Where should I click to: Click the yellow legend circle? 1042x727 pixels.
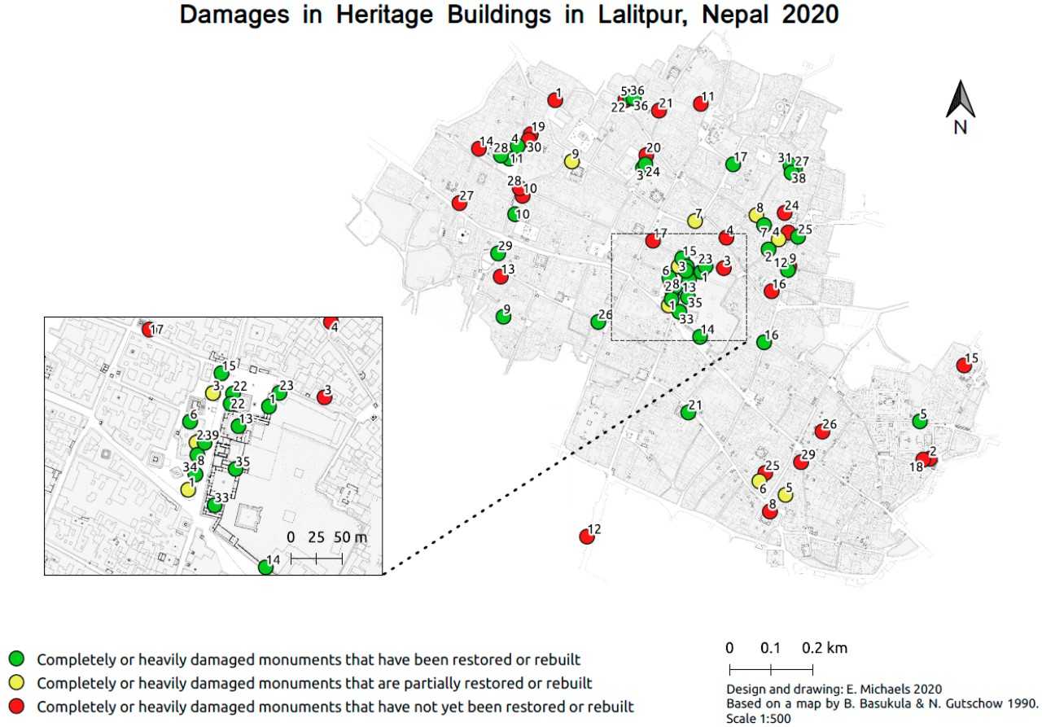(16, 682)
